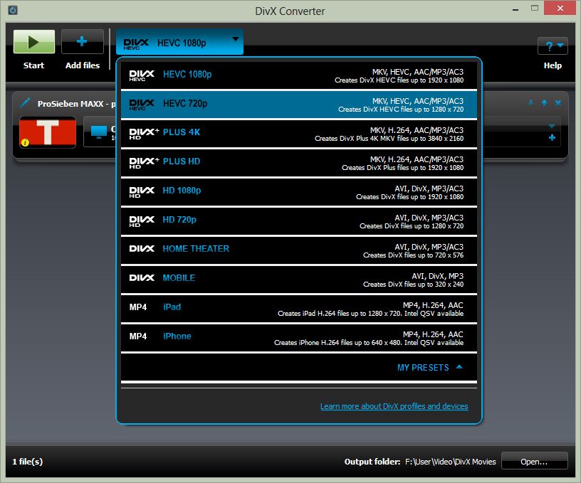Pick the HD 1080p profile
This screenshot has width=581, height=483.
click(298, 193)
